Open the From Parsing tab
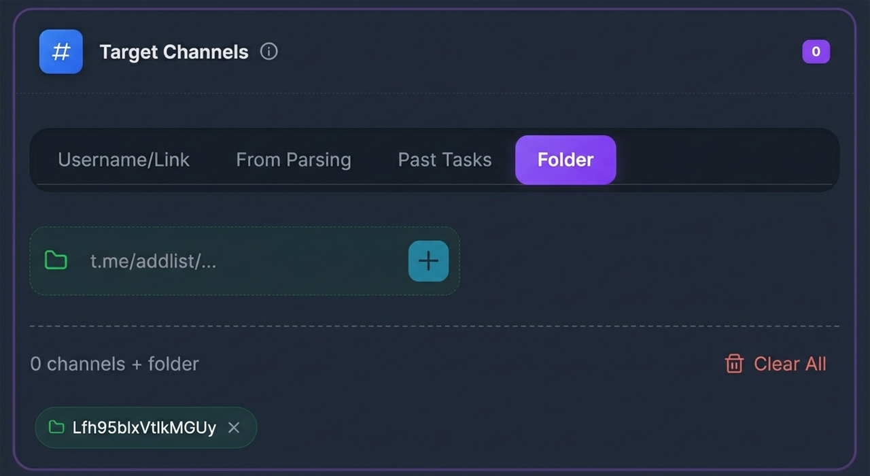 click(x=294, y=160)
